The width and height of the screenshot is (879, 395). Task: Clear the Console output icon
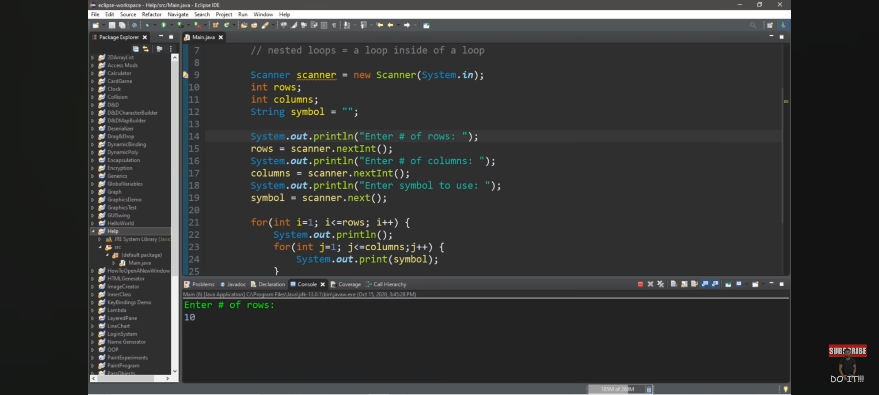coord(674,284)
